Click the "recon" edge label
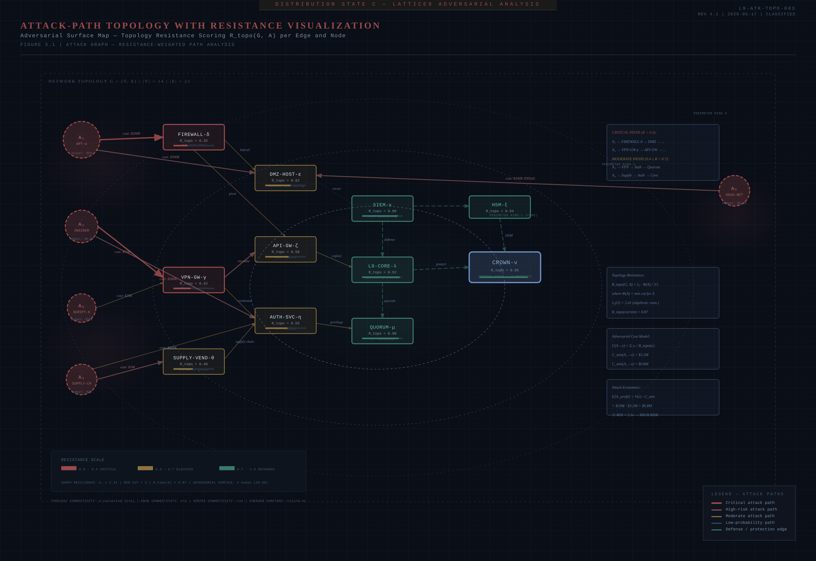 click(336, 189)
